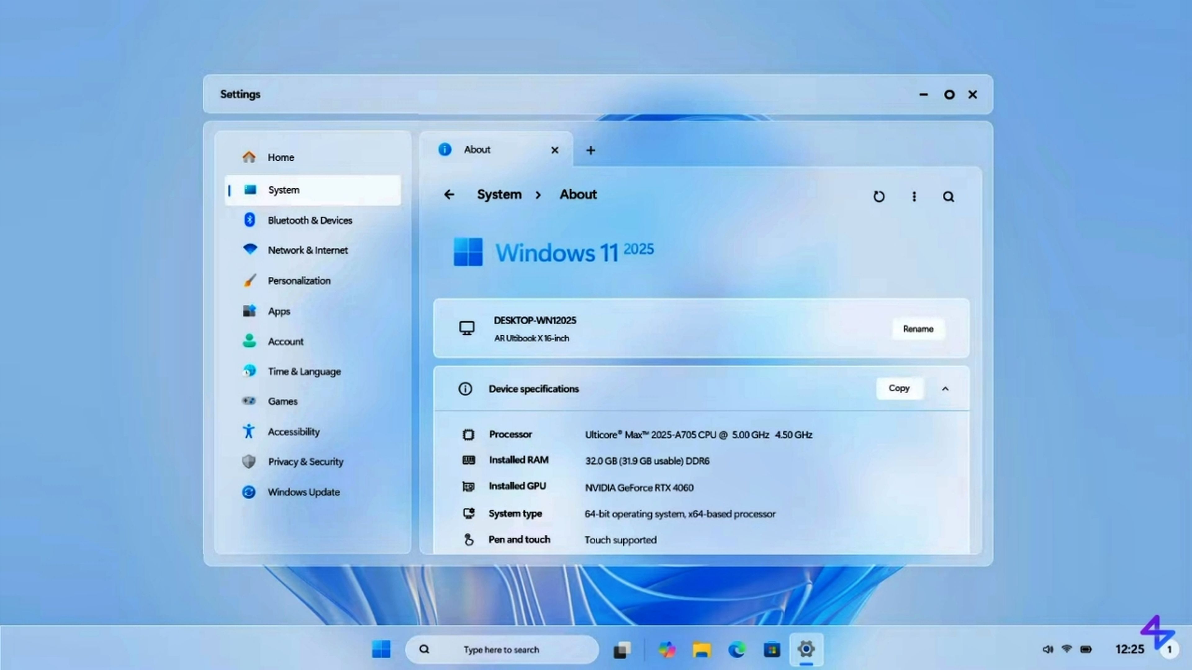
Task: Open Privacy & Security settings
Action: point(312,462)
